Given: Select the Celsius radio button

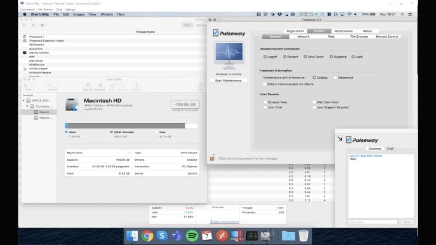Looking at the screenshot, I should pyautogui.click(x=314, y=78).
